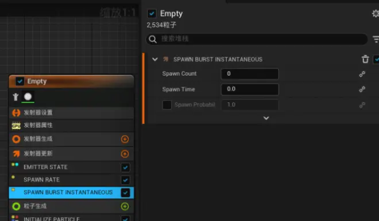Collapse the SPAWN BURST INSTANTANEOUS section
Image resolution: width=379 pixels, height=221 pixels.
155,60
